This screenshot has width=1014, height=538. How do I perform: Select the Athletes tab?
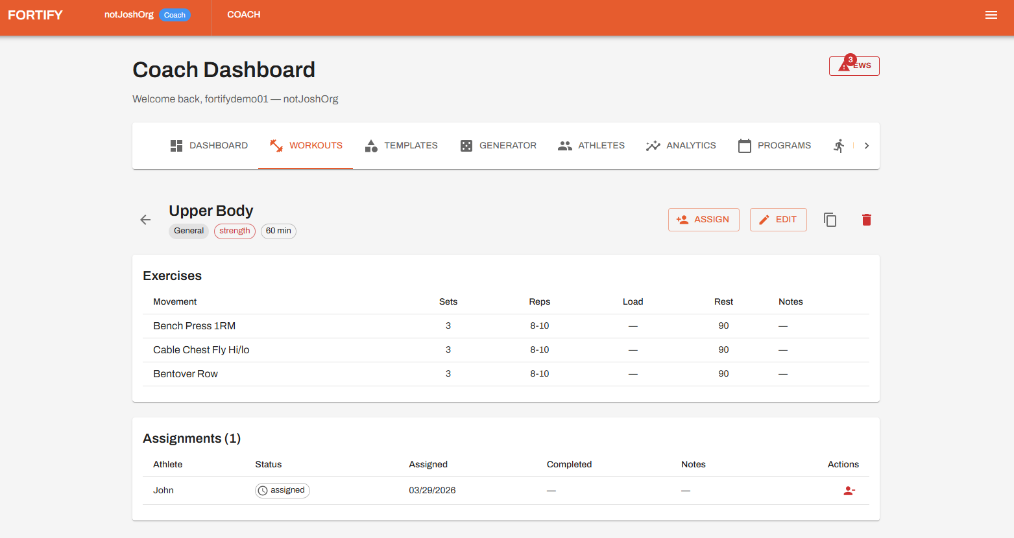pyautogui.click(x=591, y=146)
